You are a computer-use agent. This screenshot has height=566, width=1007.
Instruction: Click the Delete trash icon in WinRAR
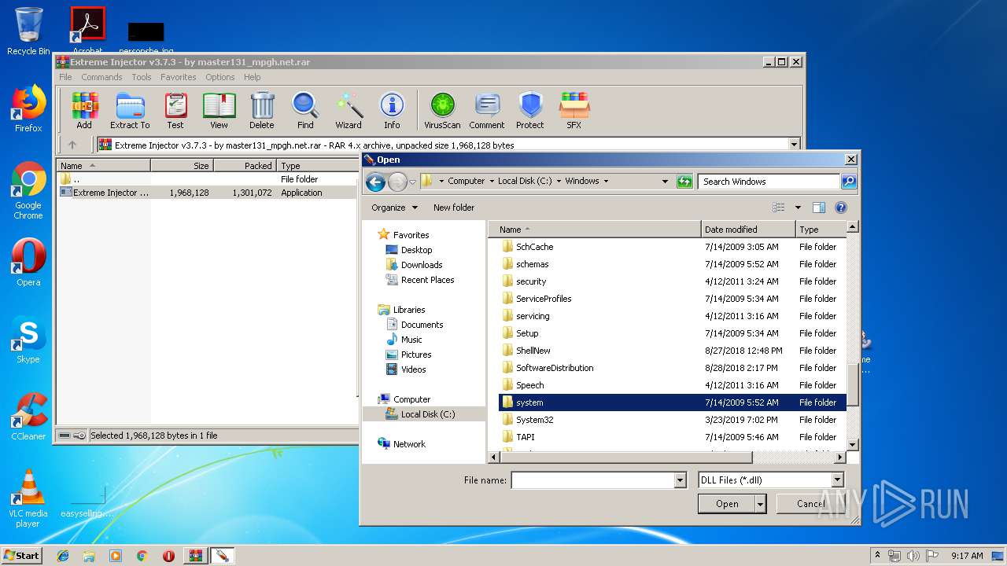262,110
